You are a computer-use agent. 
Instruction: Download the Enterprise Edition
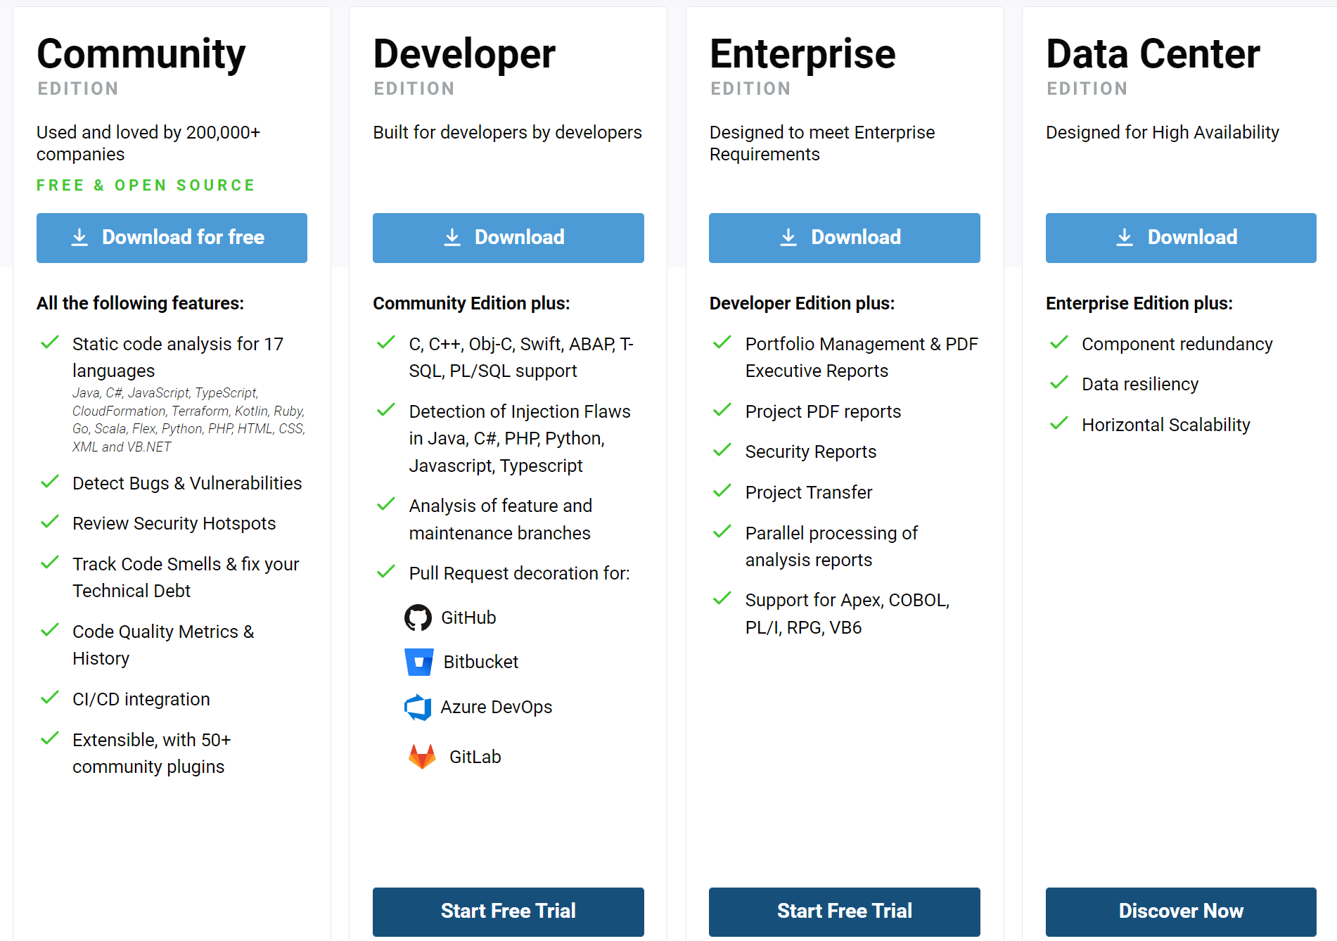[x=844, y=238]
